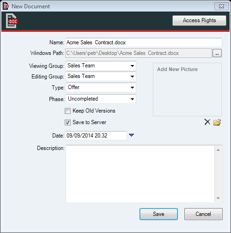Click inside the Description text area

pyautogui.click(x=140, y=174)
